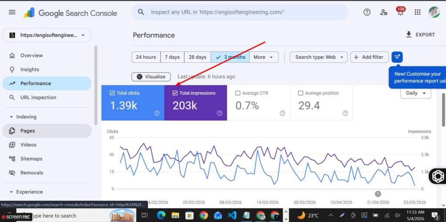Open Search type: Web dropdown
This screenshot has height=222, width=446.
[318, 57]
